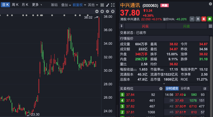The height and width of the screenshot is (117, 213).
Task: Open the 更多 periods dropdown
Action: pos(37,5)
